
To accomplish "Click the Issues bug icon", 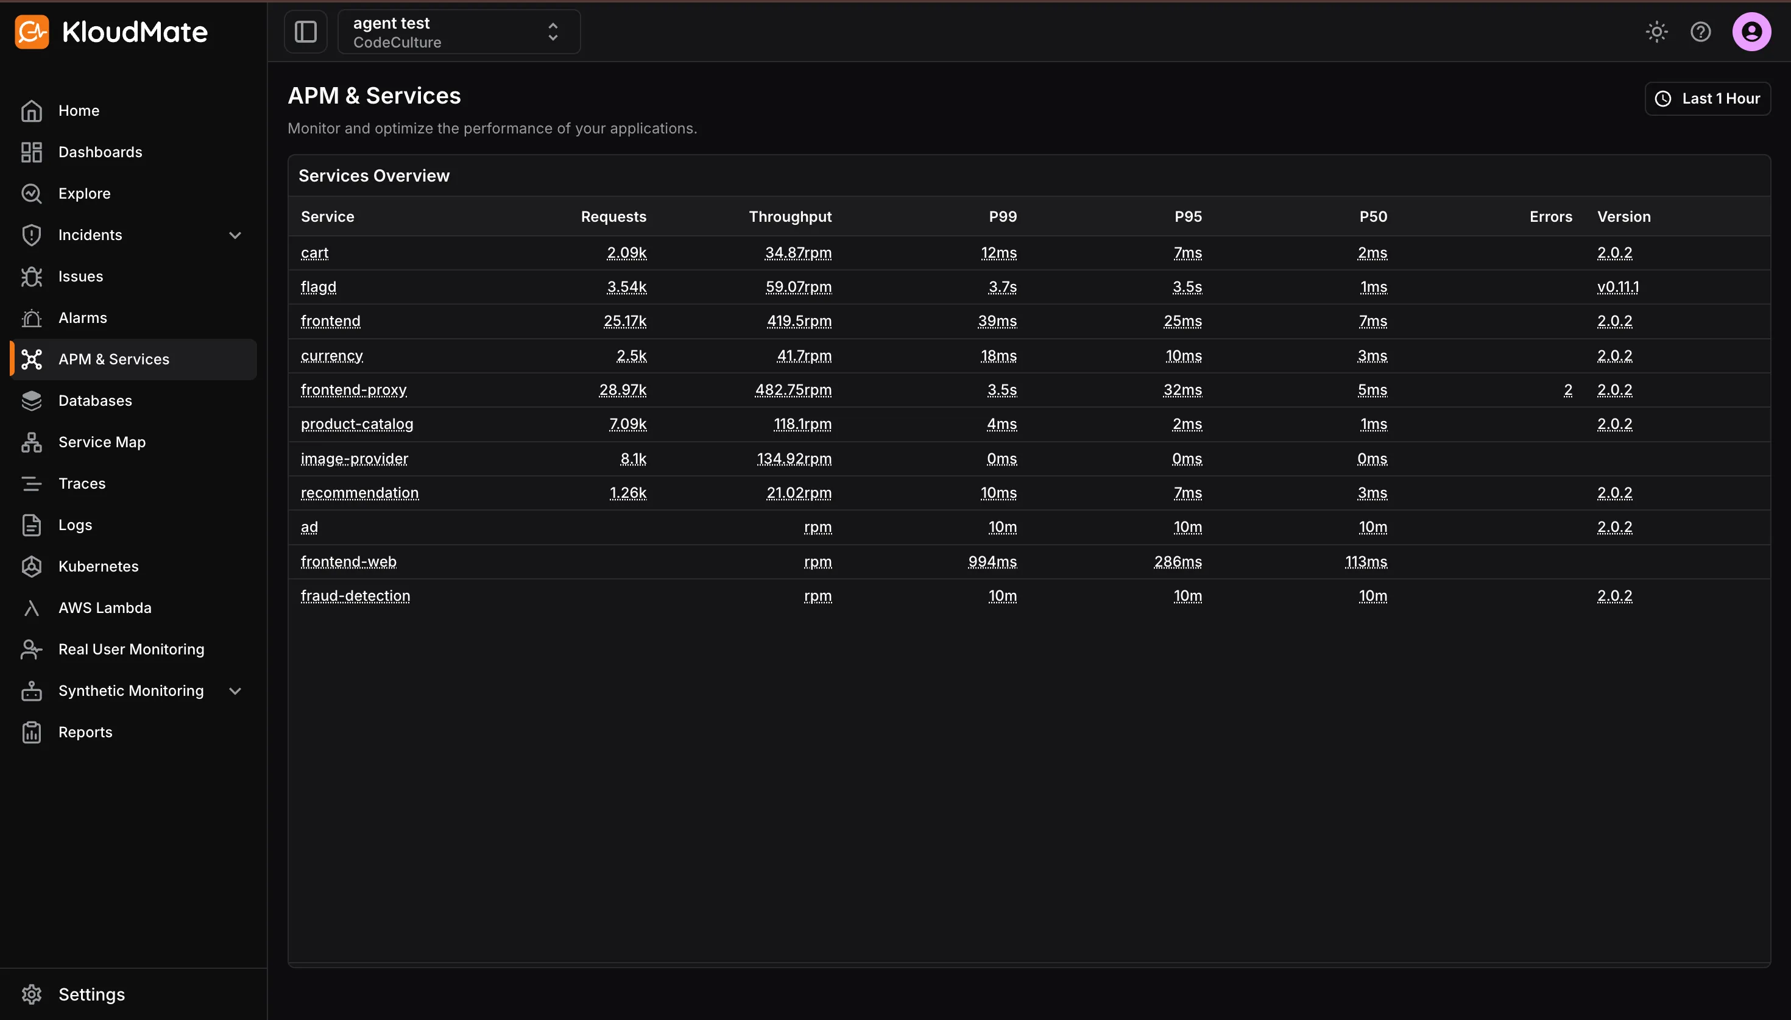I will (x=32, y=276).
